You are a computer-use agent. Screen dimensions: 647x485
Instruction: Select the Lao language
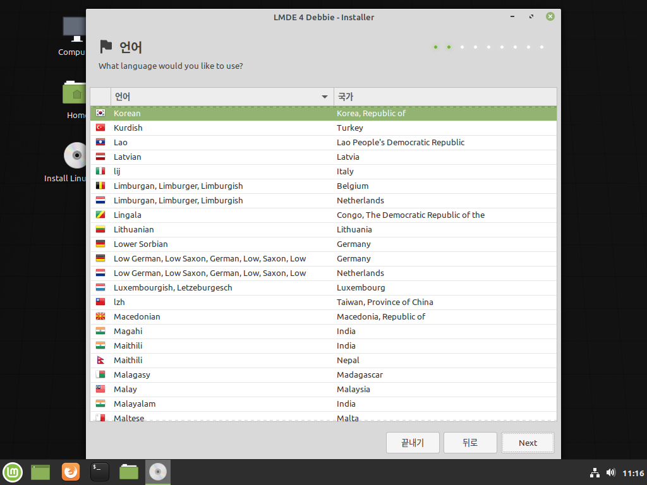tap(323, 142)
